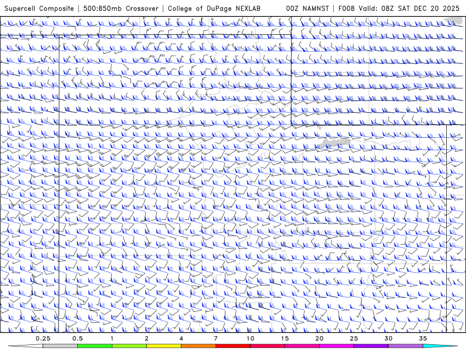Click the legend scale value 7
The image size is (466, 349).
216,339
